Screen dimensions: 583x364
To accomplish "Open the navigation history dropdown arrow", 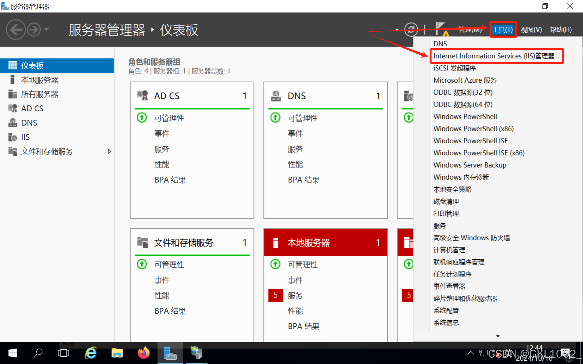I will click(x=47, y=29).
